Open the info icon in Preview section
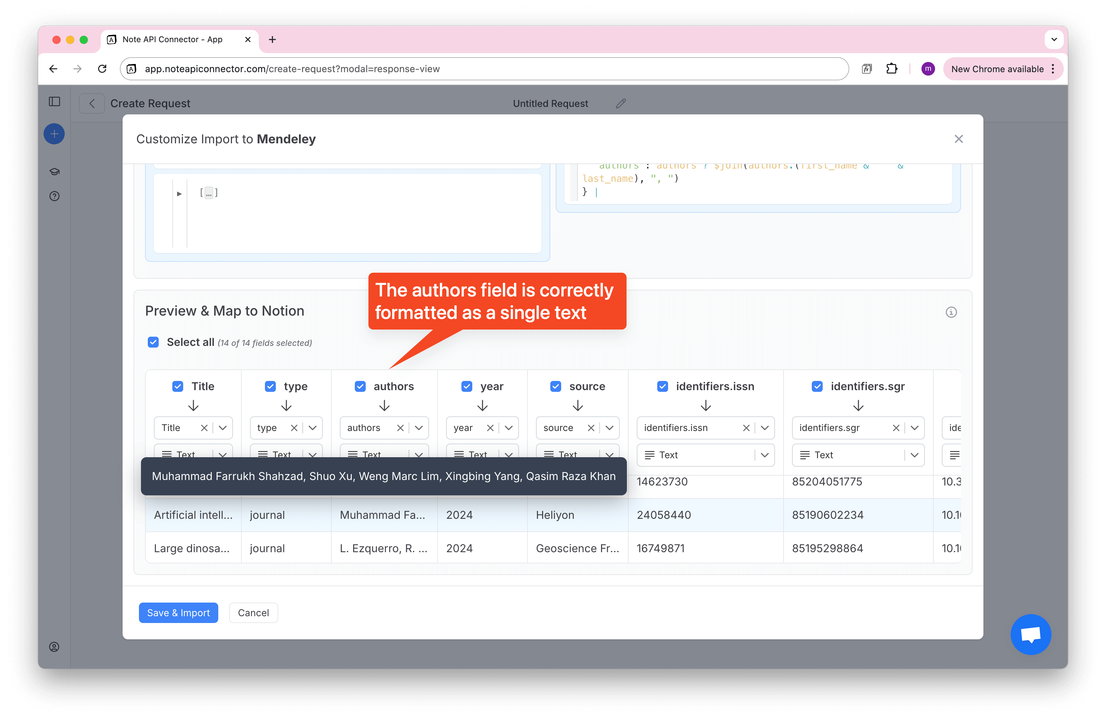The image size is (1106, 719). click(x=951, y=311)
